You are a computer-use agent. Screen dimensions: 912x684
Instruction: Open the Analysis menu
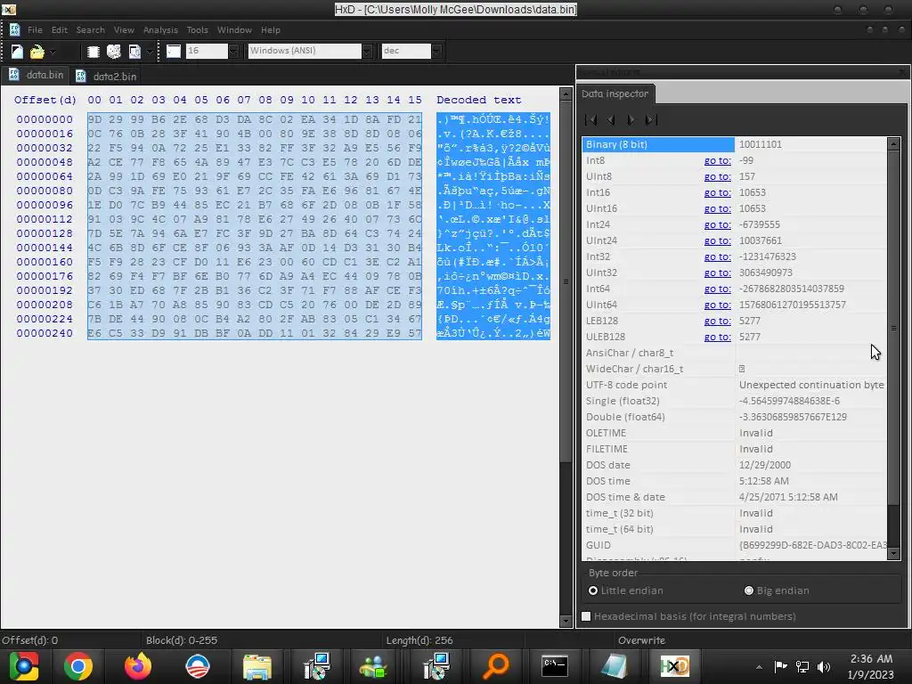(x=160, y=29)
